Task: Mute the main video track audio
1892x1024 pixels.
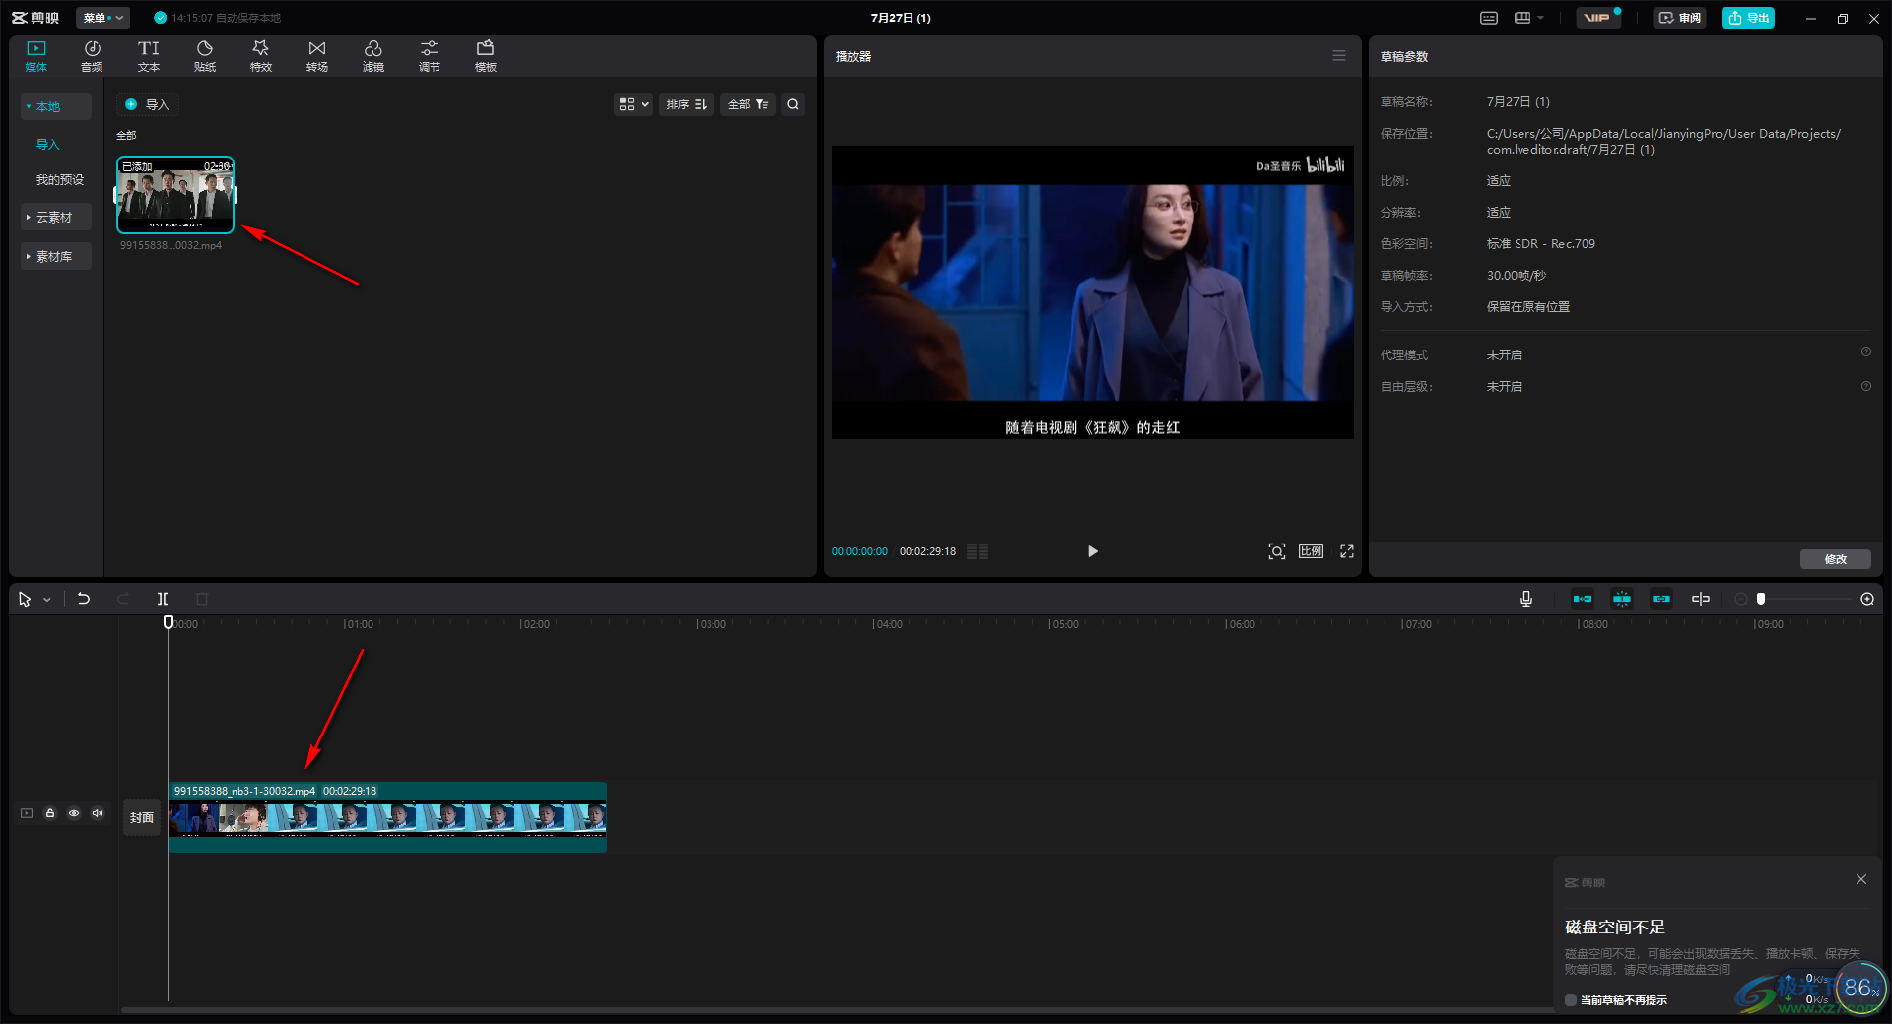Action: [98, 813]
